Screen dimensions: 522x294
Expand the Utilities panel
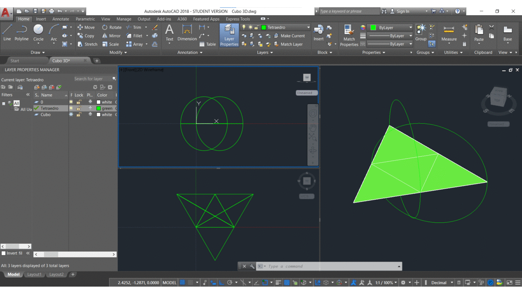point(453,53)
